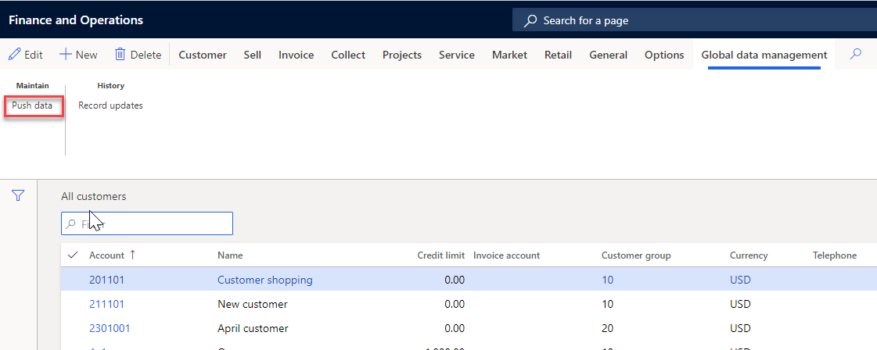Click the 0.00 credit limit for New customer

pos(455,304)
